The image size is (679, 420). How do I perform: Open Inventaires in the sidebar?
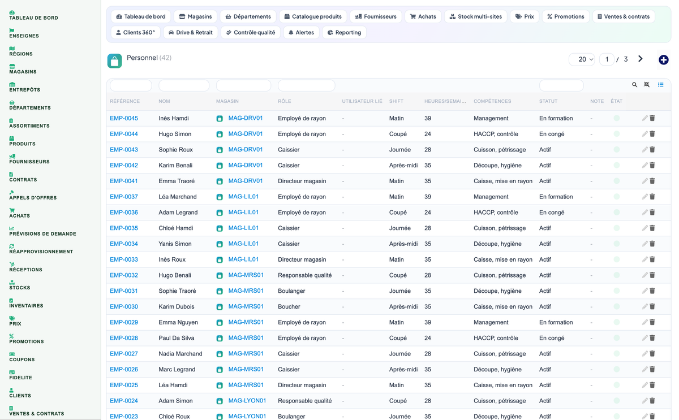coord(26,303)
